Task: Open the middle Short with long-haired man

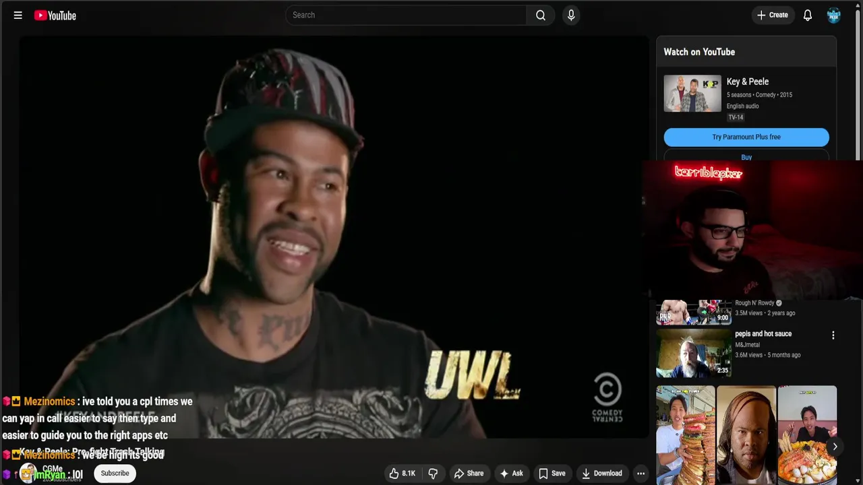Action: coord(746,435)
